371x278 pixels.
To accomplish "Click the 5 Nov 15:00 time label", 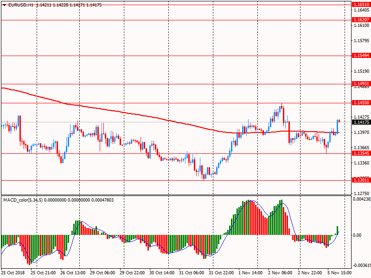I will [x=339, y=273].
